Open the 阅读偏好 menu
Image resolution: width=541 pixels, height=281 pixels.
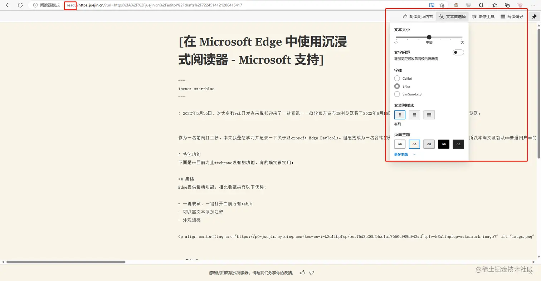tap(512, 16)
